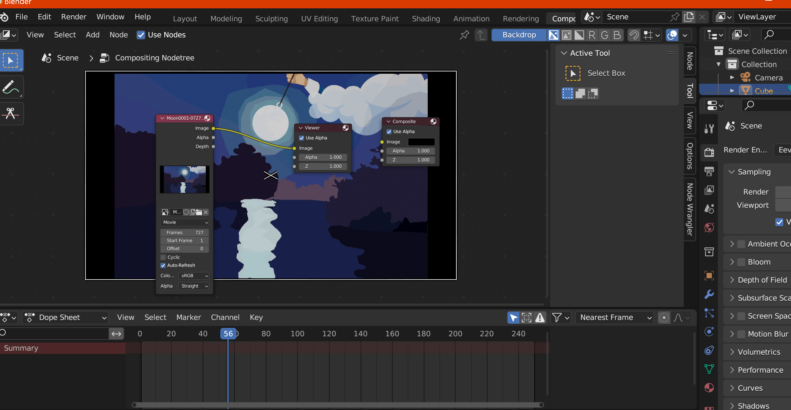
Task: Click the Composite Image black color swatch
Action: click(421, 142)
